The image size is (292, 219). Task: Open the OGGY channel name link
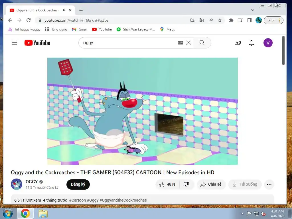pyautogui.click(x=32, y=182)
